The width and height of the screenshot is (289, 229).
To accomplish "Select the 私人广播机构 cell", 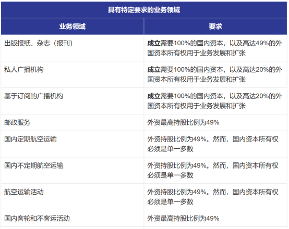I will 72,74.
